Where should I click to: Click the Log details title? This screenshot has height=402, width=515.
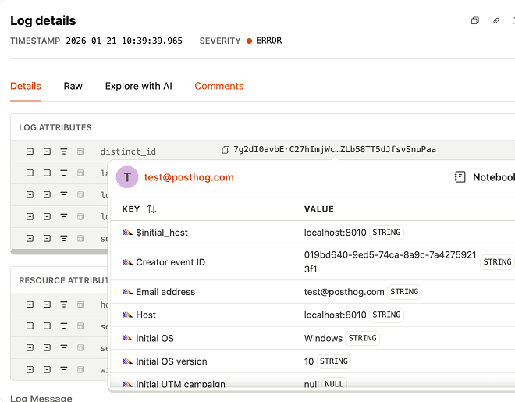click(43, 21)
